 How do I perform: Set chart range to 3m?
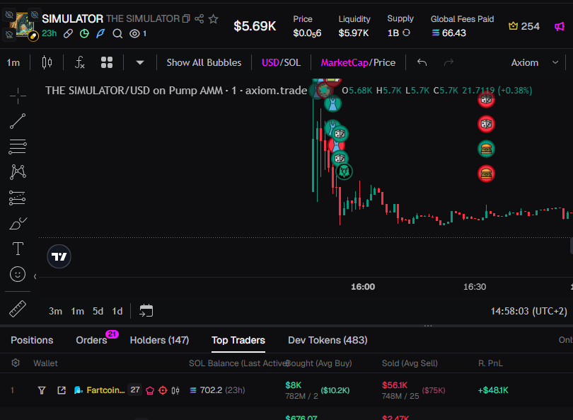click(x=55, y=311)
